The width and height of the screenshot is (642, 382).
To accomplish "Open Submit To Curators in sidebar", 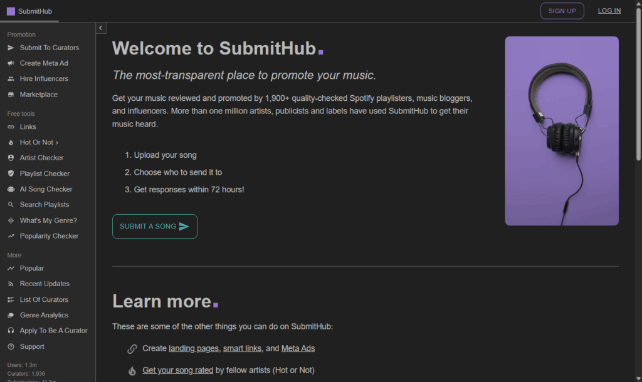I will pyautogui.click(x=50, y=48).
